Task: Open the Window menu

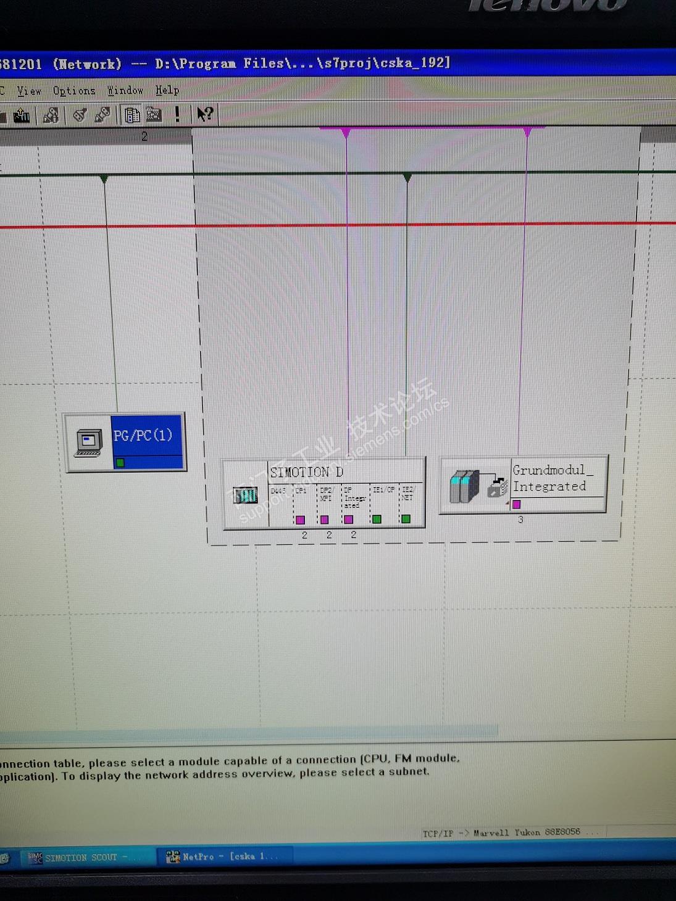Action: (125, 91)
